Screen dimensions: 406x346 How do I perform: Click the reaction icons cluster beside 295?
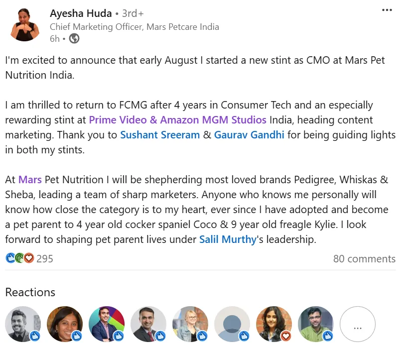tap(19, 258)
